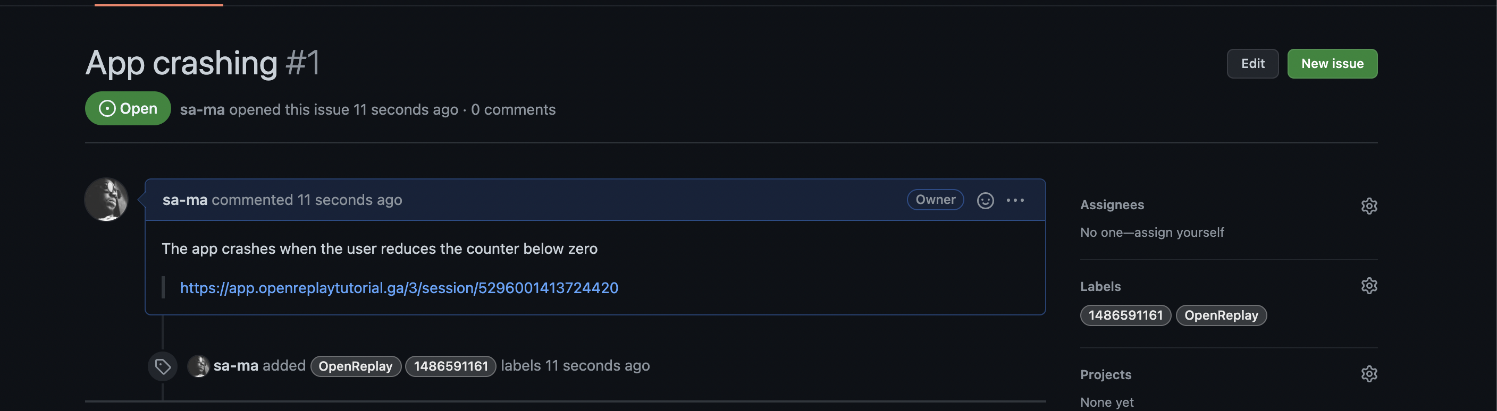Click the small sa-ma avatar in timeline

tap(198, 366)
